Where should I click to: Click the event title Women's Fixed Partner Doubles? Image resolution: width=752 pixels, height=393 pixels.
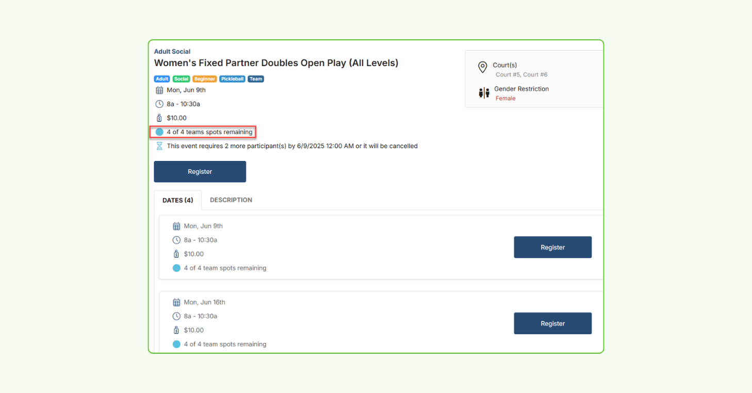276,63
